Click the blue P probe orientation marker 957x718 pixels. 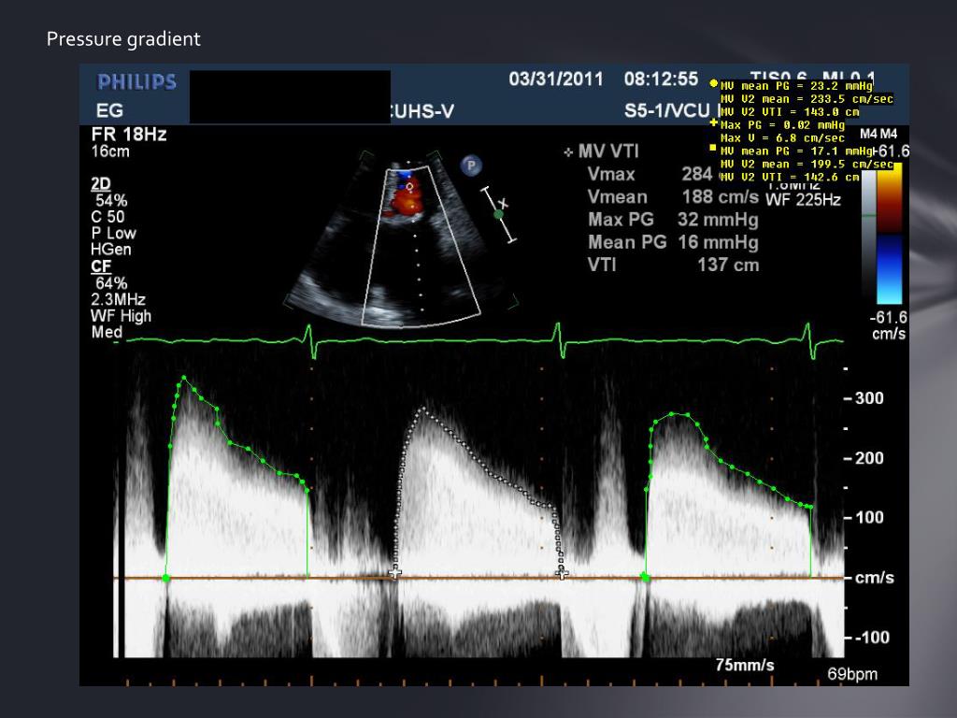(473, 166)
